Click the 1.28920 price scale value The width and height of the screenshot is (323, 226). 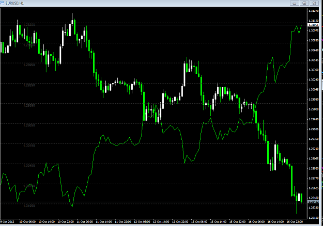(x=313, y=168)
